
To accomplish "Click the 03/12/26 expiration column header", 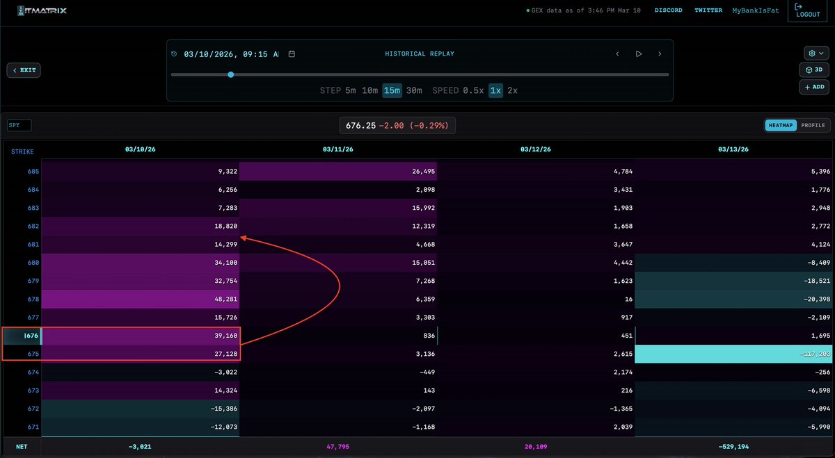I will 536,149.
